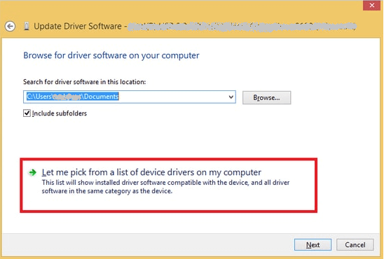384x259 pixels.
Task: Select the highlighted Documents path text
Action: tap(72, 97)
